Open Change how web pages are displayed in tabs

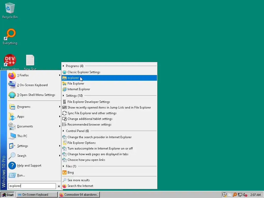pyautogui.click(x=109, y=154)
